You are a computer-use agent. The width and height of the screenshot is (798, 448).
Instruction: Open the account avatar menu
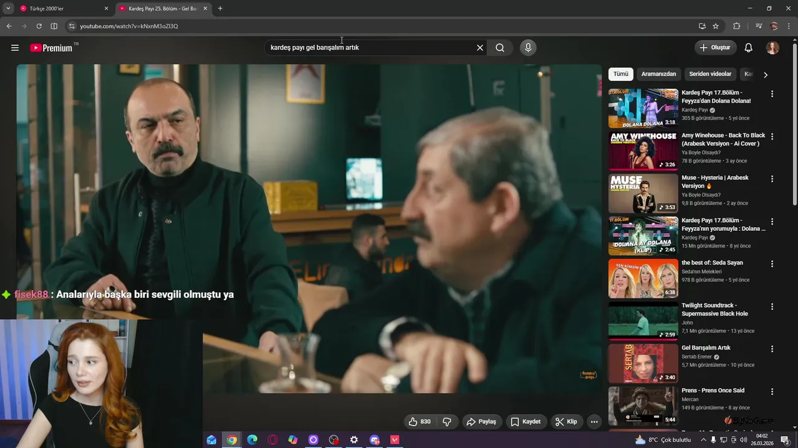(772, 48)
